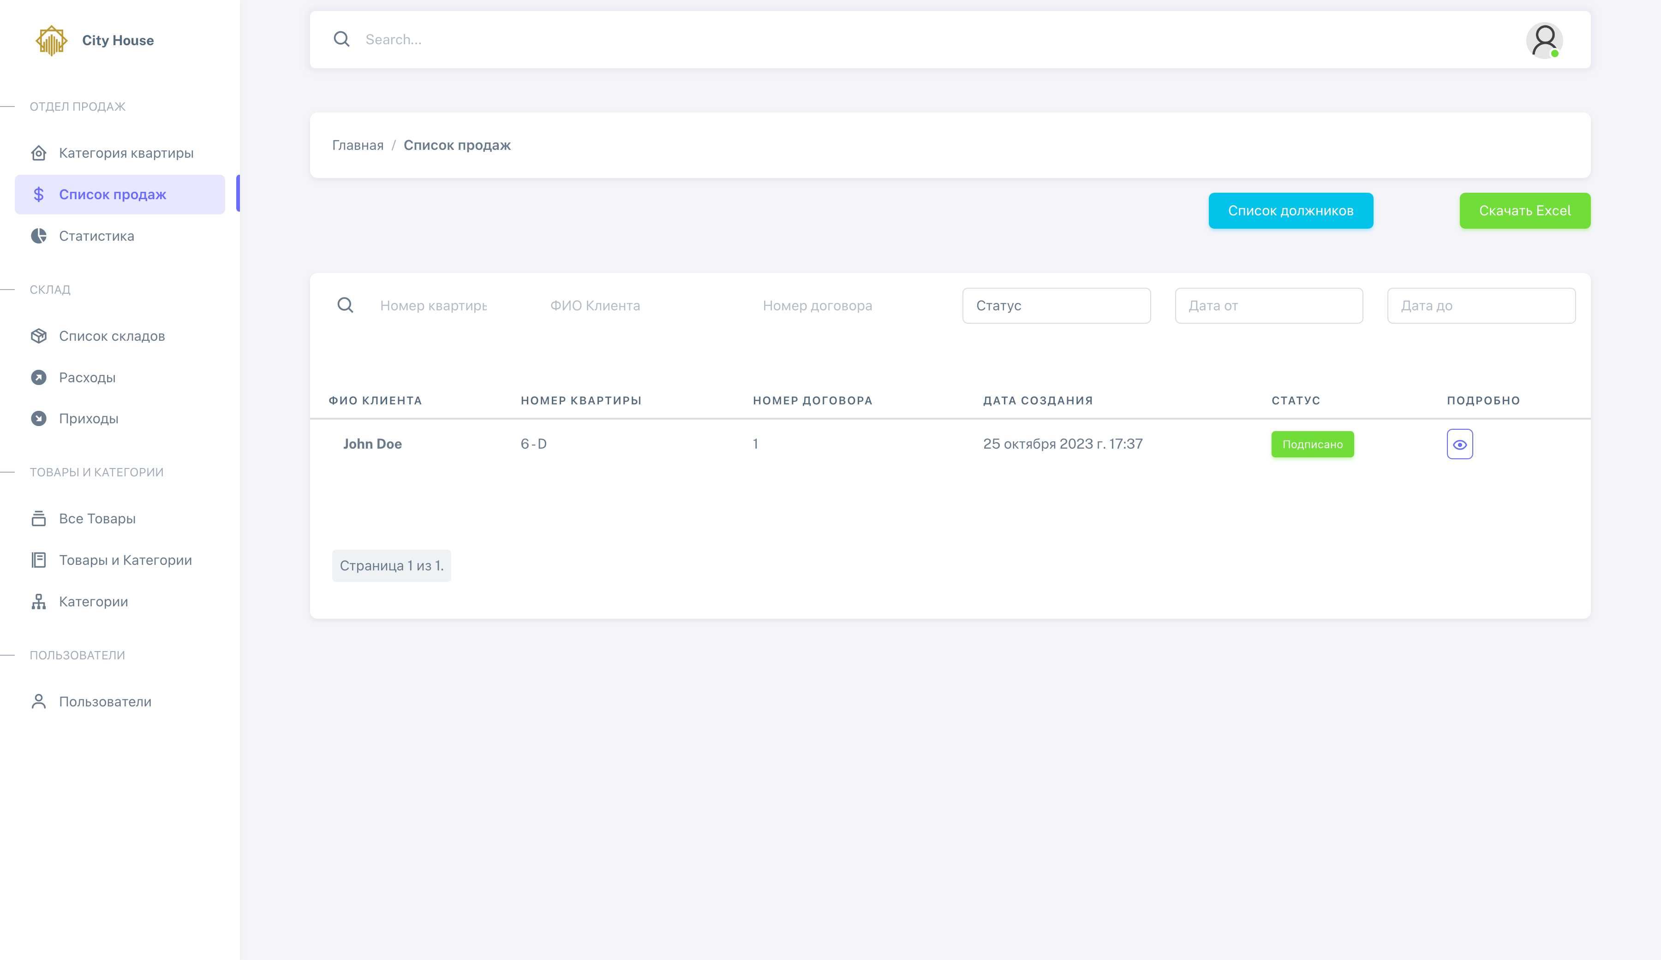Screen dimensions: 1661x960
Task: Click the house icon beside Категория квартиры
Action: [x=39, y=153]
